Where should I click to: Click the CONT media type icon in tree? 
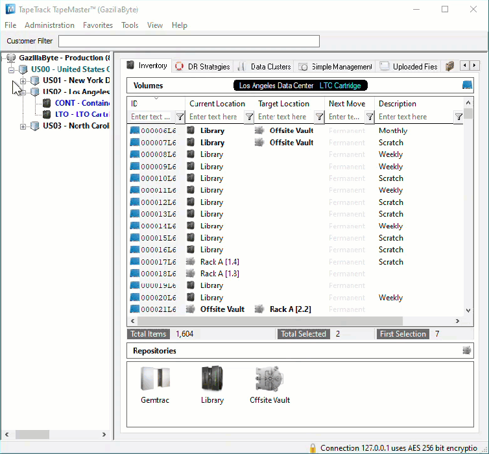(47, 103)
